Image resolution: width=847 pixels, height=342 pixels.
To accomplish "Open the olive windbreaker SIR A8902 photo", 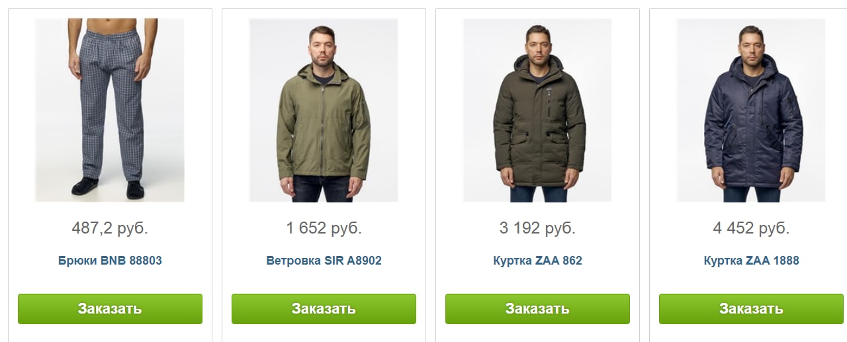I will 324,110.
